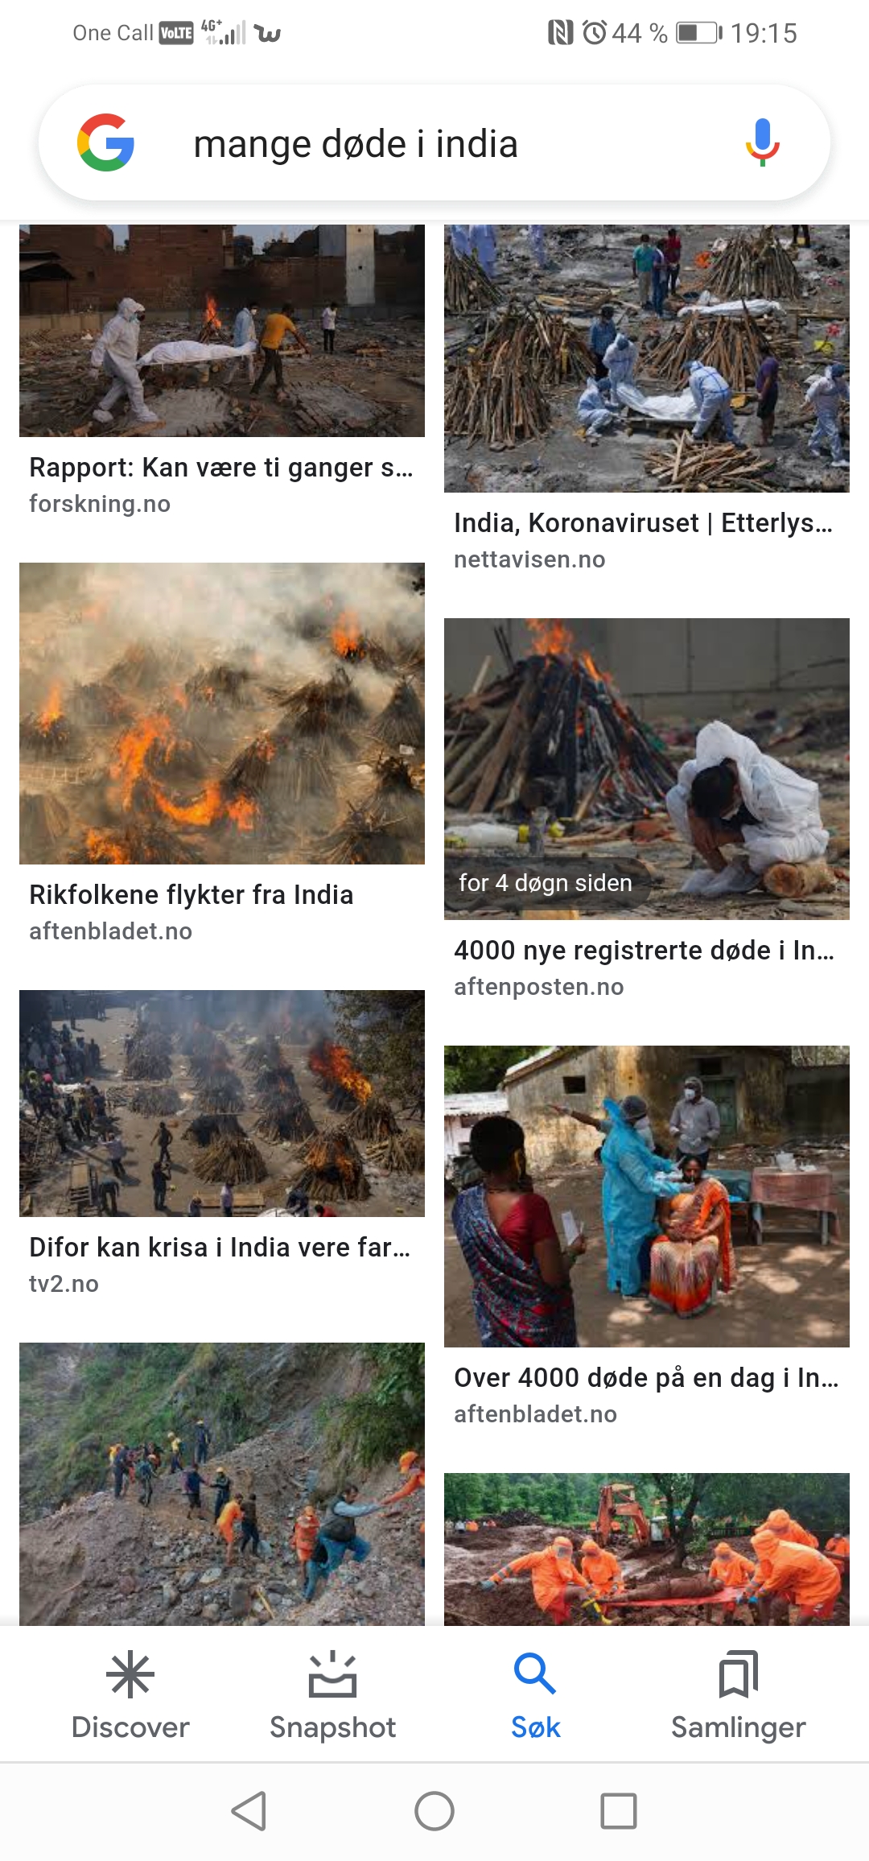Open 'Over 4000 døde på en dag' article

pyautogui.click(x=646, y=1378)
